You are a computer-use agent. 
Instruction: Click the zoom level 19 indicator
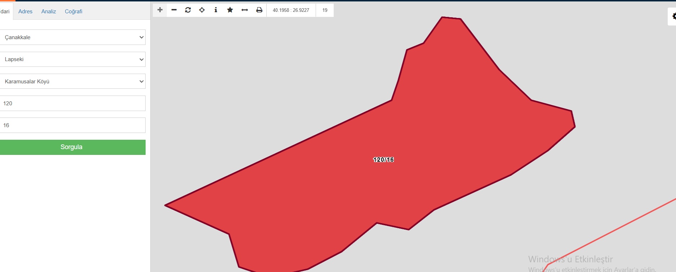coord(325,10)
